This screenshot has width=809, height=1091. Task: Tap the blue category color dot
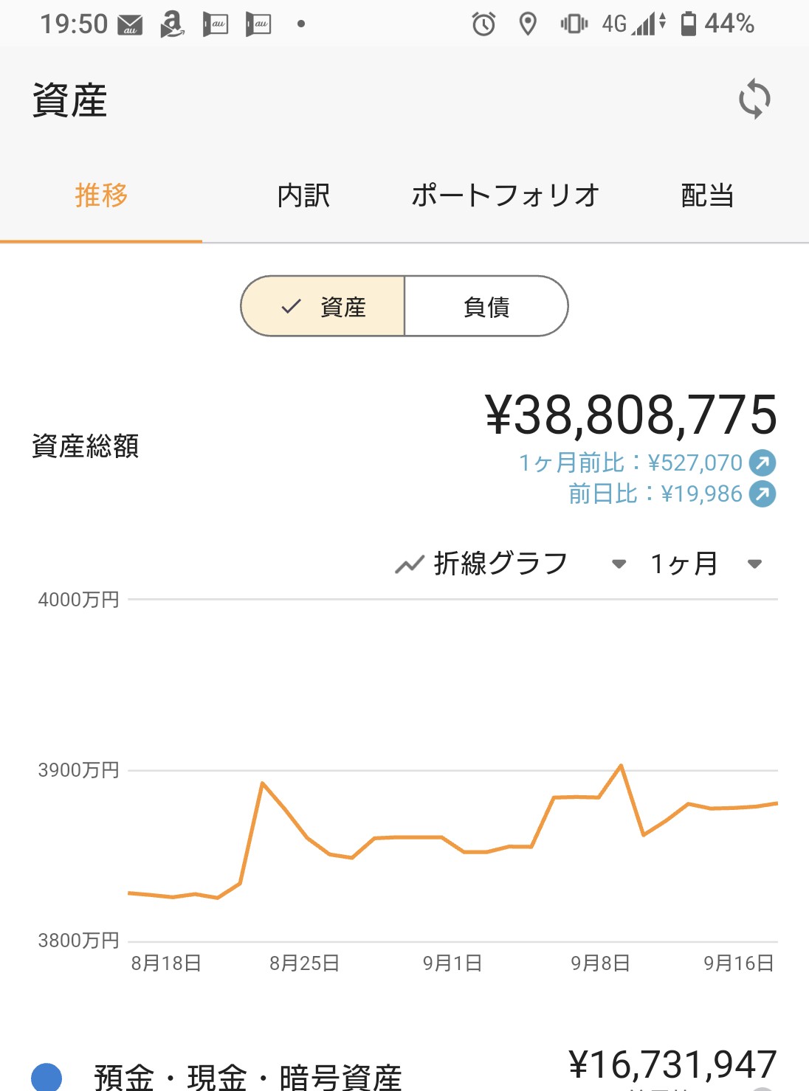[47, 1077]
